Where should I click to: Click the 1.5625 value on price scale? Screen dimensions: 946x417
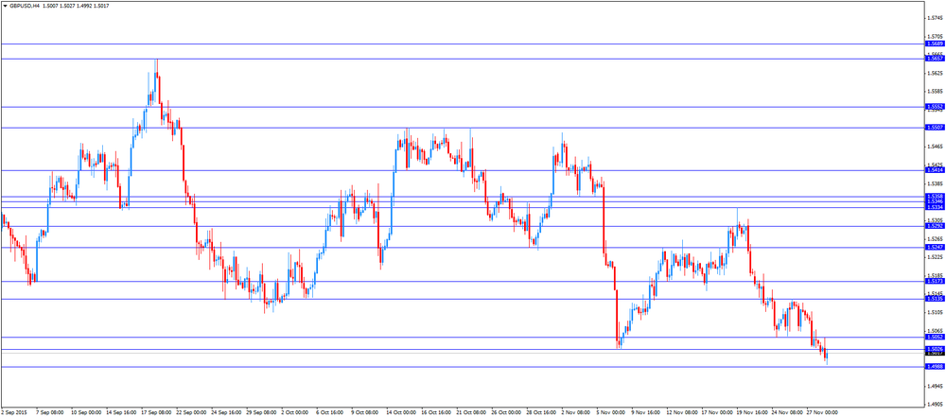click(x=934, y=74)
